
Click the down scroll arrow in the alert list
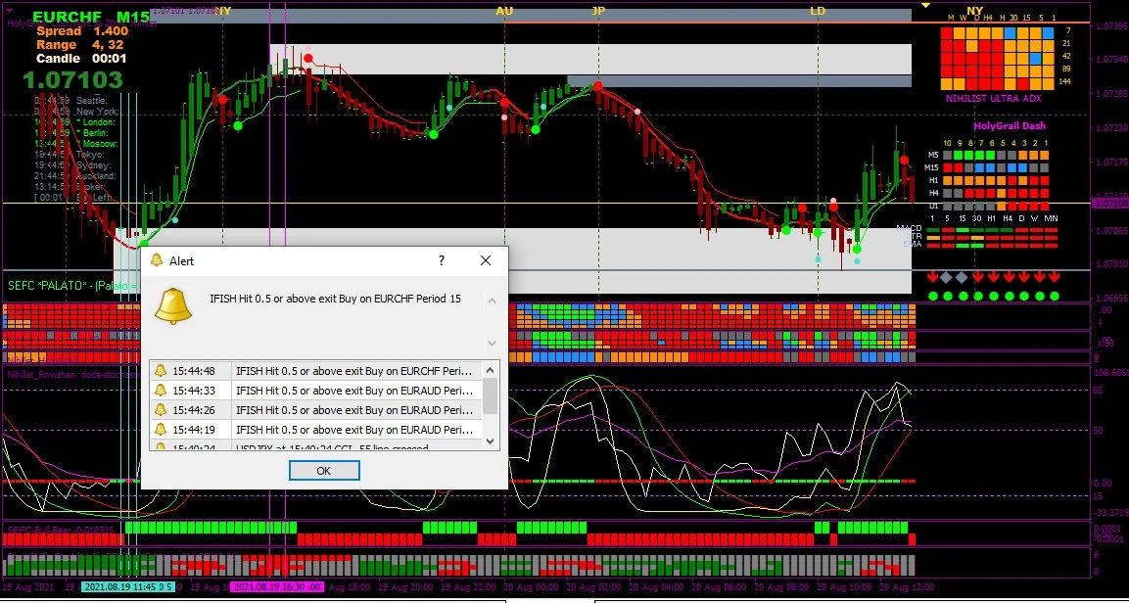490,441
